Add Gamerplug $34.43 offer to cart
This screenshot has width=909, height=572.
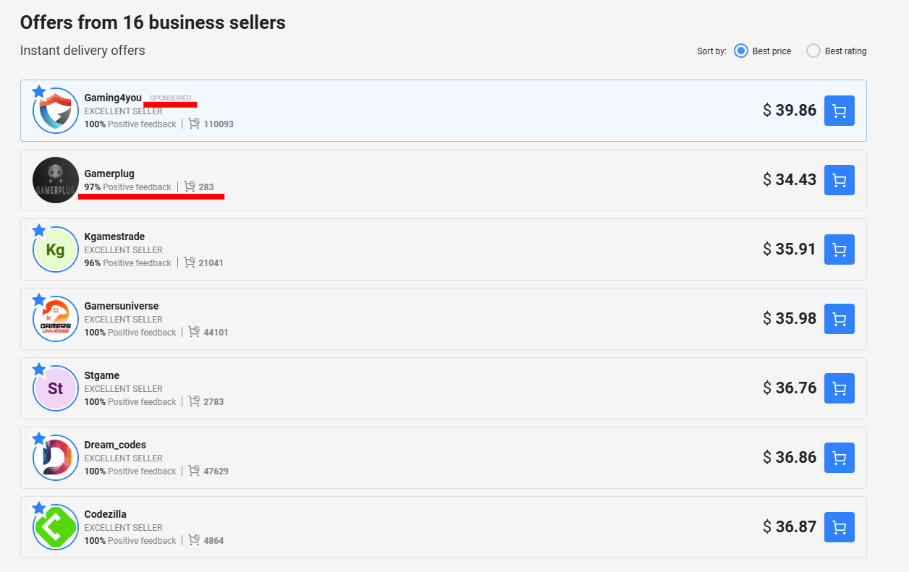[840, 180]
